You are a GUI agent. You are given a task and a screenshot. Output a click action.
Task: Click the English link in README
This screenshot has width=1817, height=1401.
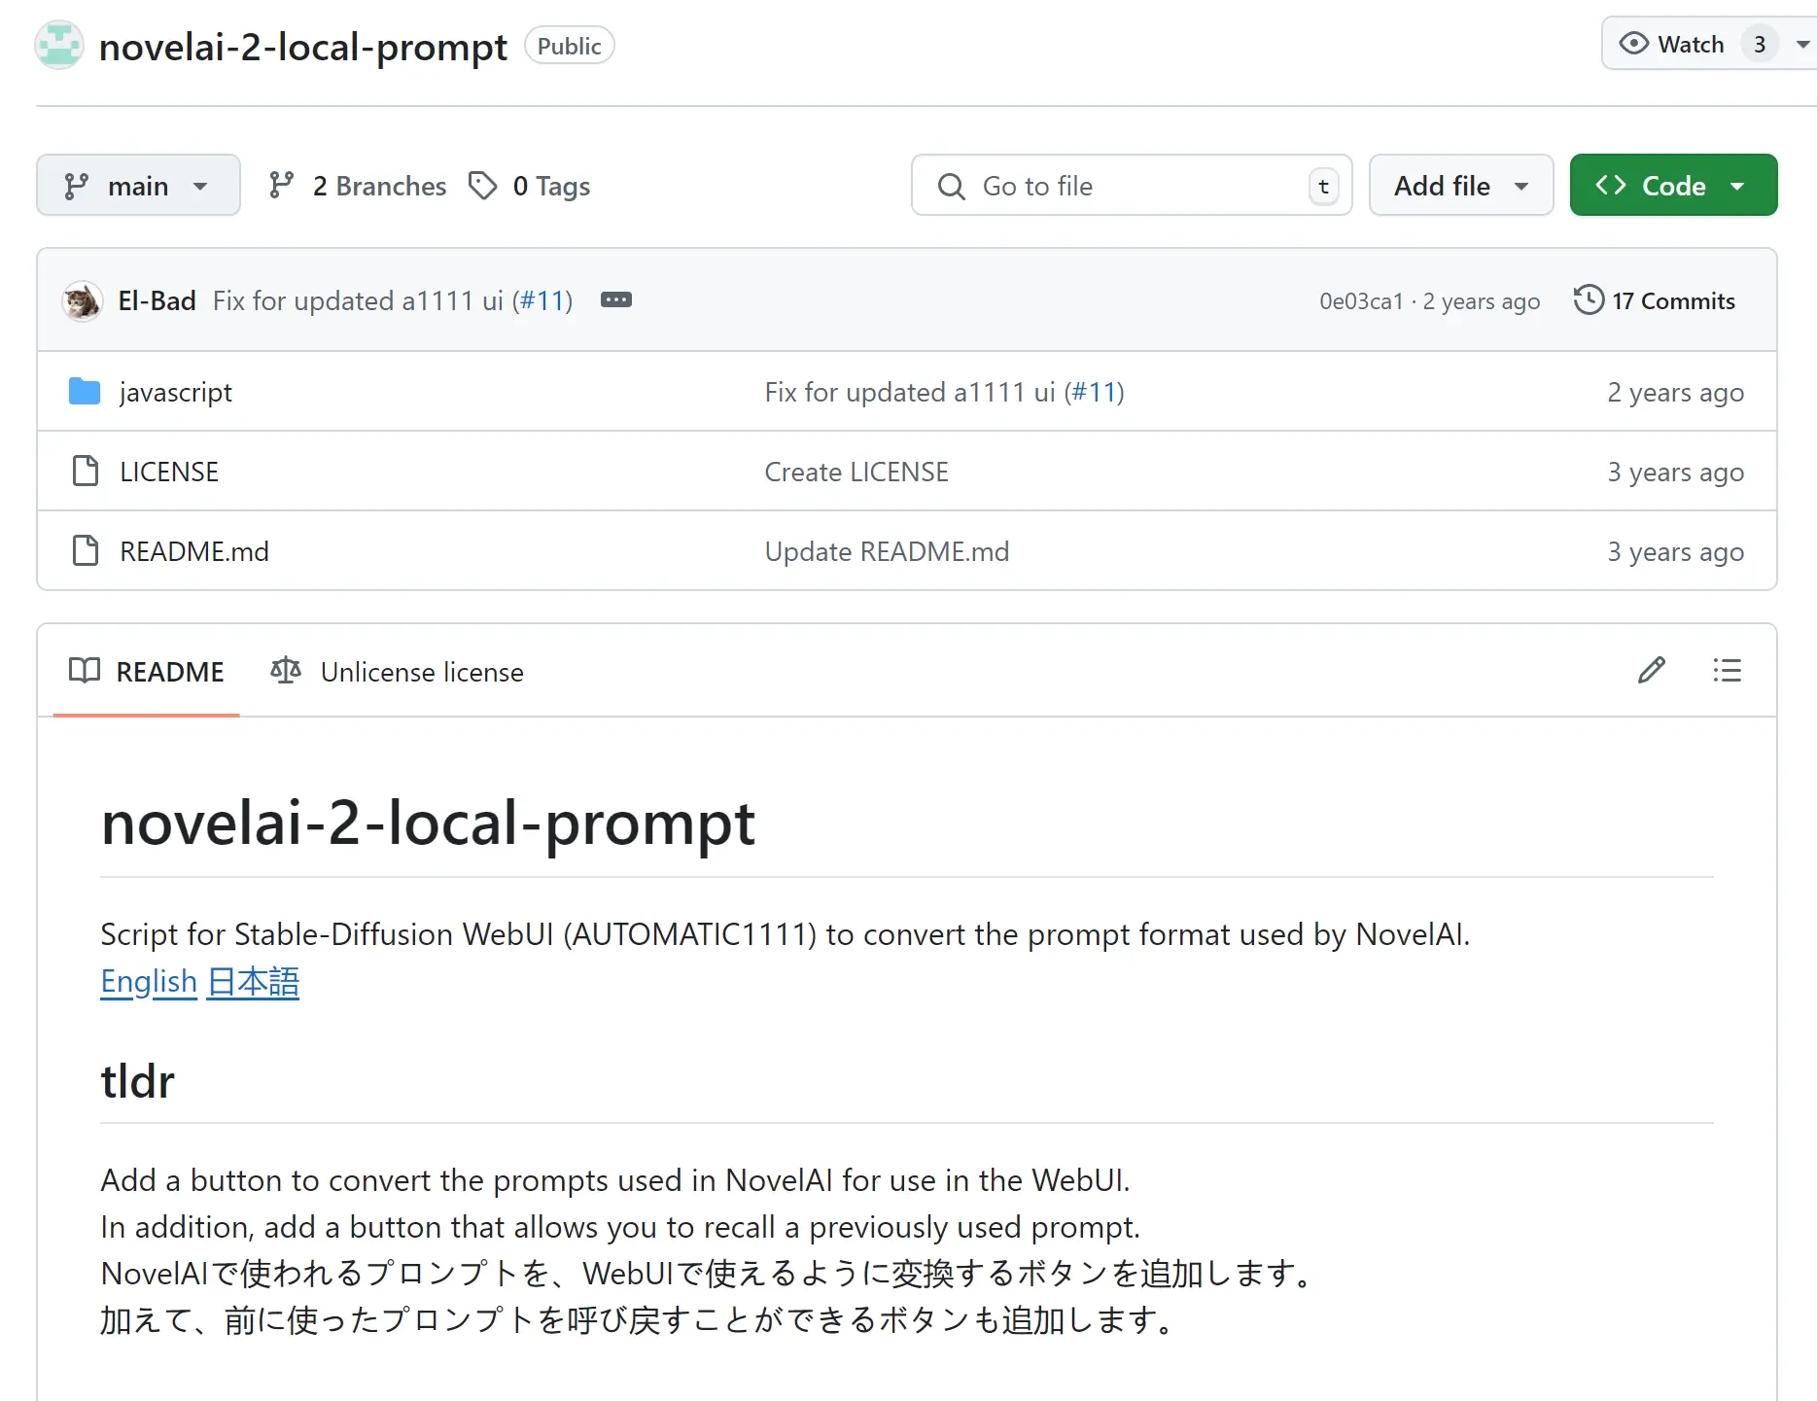(x=149, y=981)
